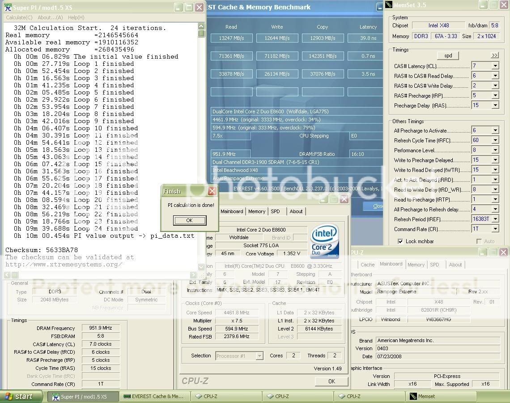Click the MemSet title bar icon
The width and height of the screenshot is (510, 403).
pyautogui.click(x=389, y=4)
